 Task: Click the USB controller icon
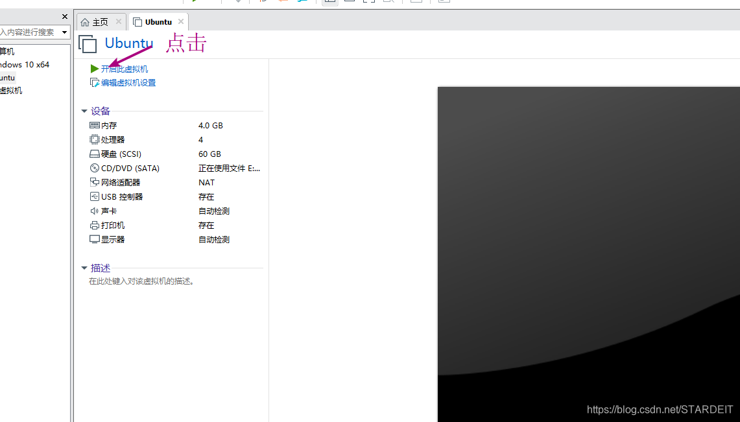[95, 196]
